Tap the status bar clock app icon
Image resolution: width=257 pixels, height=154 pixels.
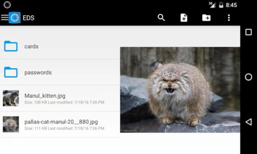[x=7, y=5]
